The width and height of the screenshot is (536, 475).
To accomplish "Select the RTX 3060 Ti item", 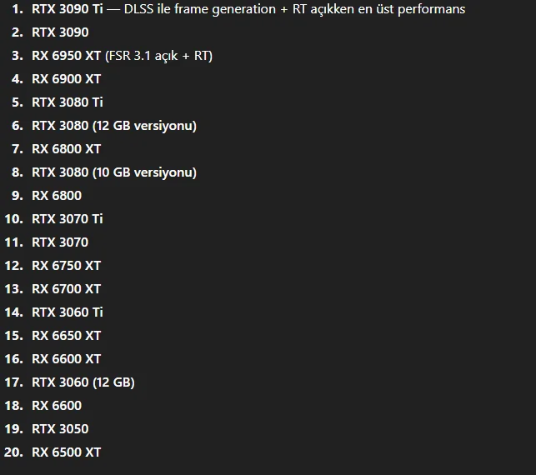I will [x=68, y=312].
